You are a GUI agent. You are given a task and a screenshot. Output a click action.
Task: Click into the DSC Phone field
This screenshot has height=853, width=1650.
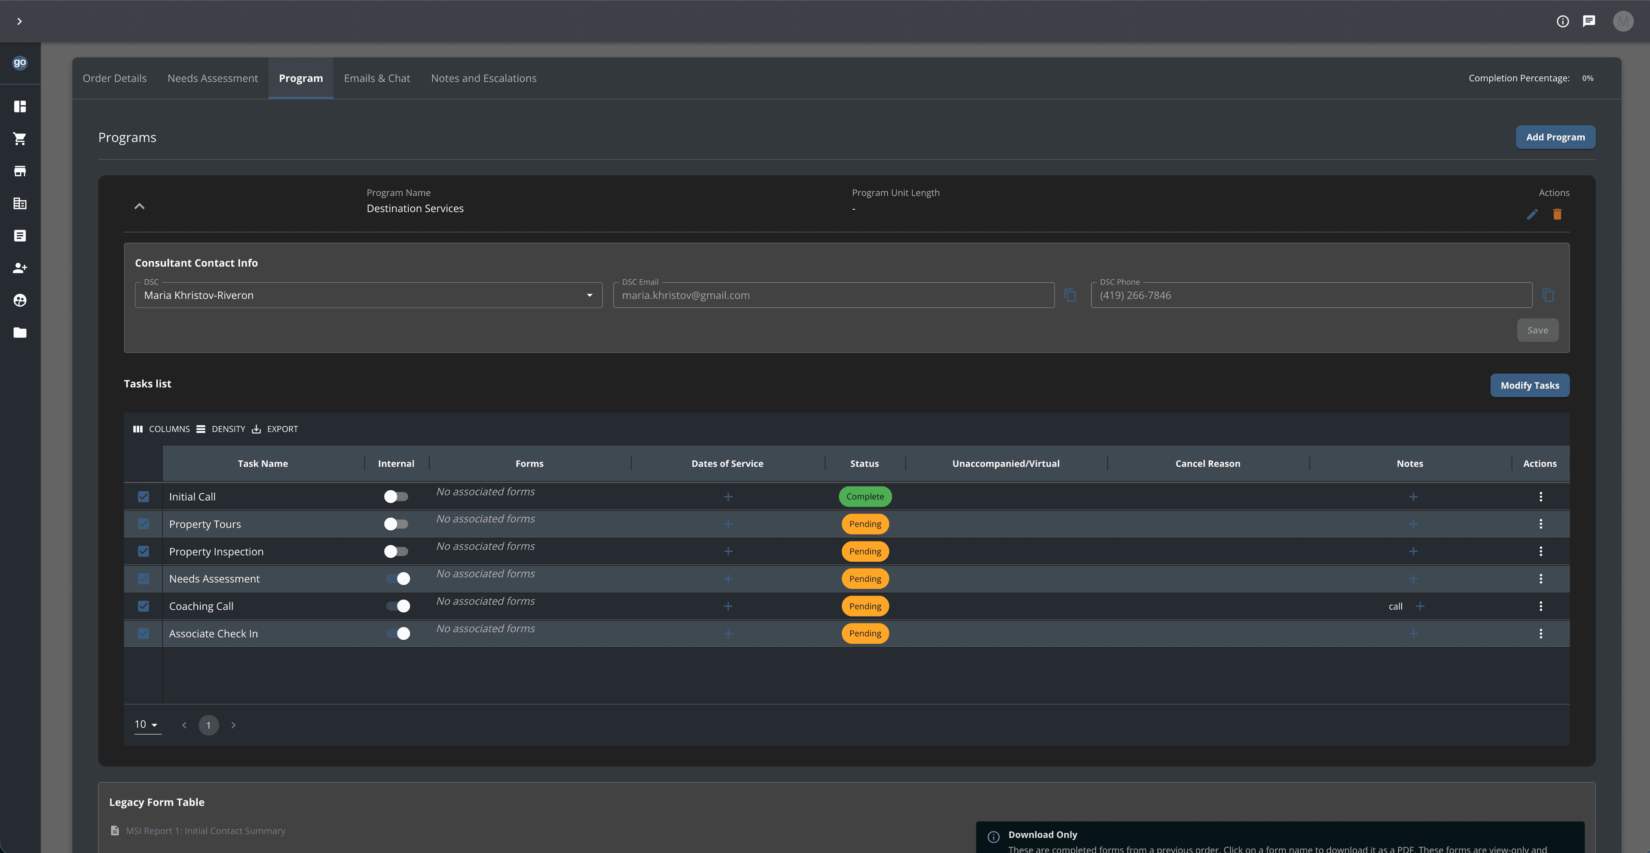click(x=1311, y=295)
